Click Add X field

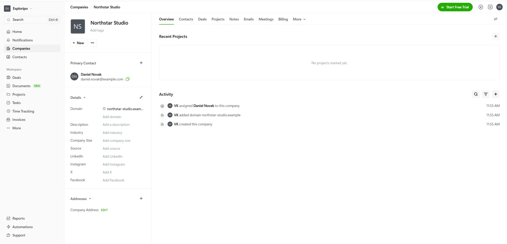point(107,172)
